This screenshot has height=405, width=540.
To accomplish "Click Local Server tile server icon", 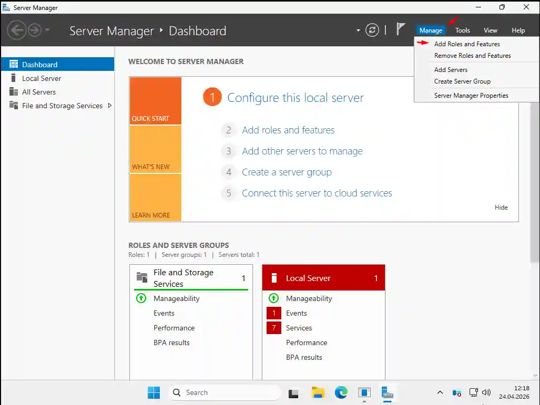I will pos(274,278).
